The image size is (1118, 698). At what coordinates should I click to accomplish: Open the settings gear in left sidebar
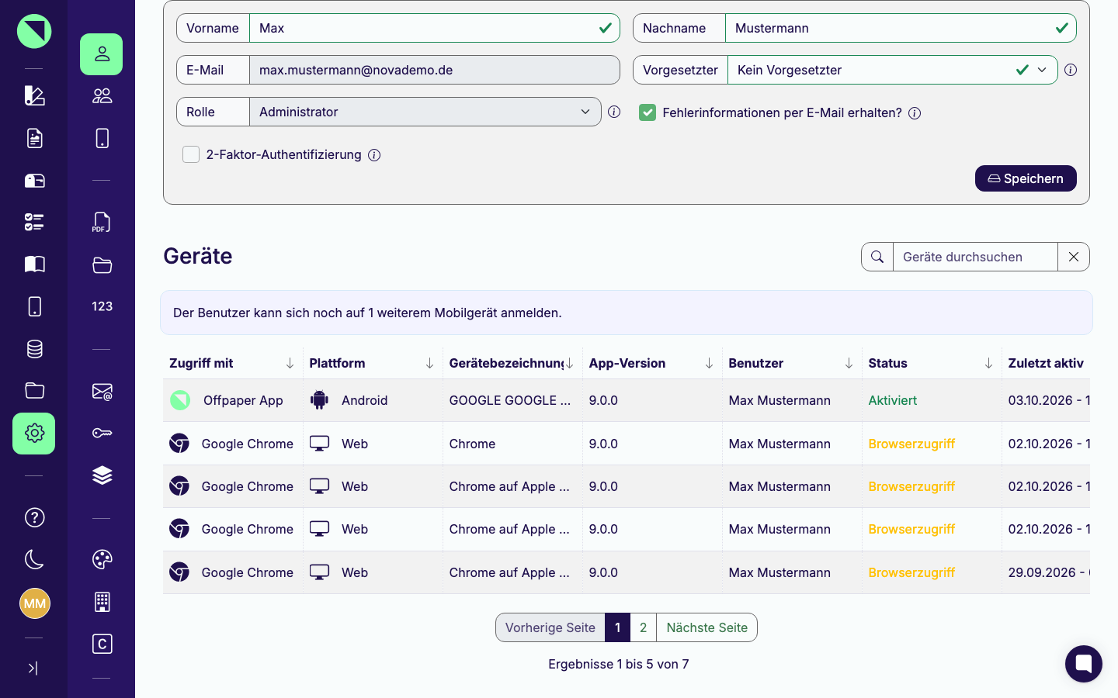[x=34, y=434]
